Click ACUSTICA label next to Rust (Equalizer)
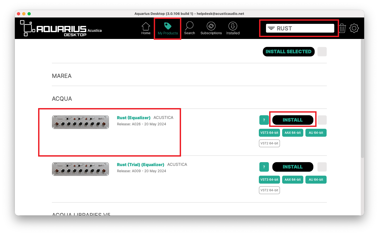The height and width of the screenshot is (235, 379). (x=163, y=118)
